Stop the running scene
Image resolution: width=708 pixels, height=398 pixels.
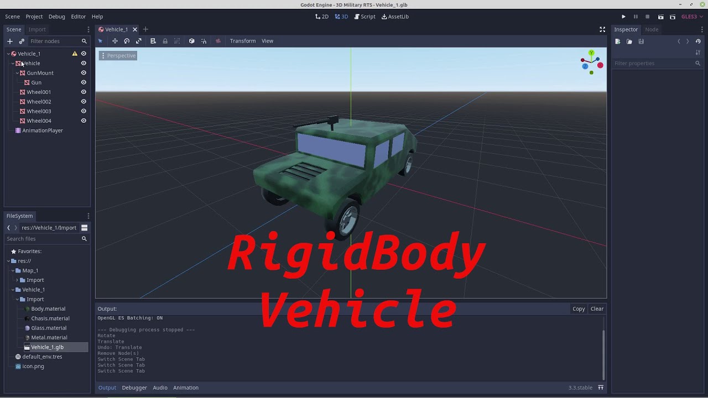pyautogui.click(x=648, y=17)
